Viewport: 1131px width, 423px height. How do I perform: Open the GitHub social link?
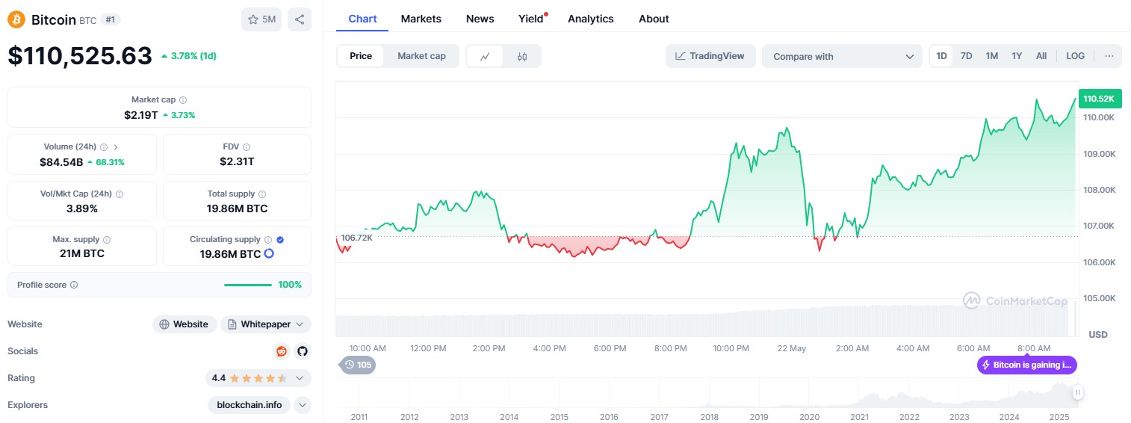pos(302,351)
